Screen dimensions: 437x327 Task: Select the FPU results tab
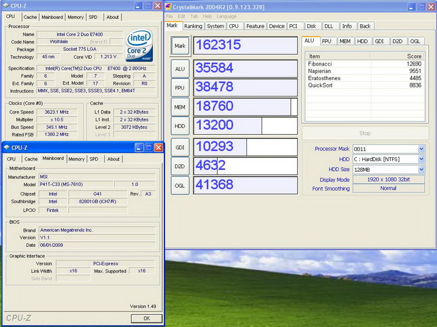point(327,41)
